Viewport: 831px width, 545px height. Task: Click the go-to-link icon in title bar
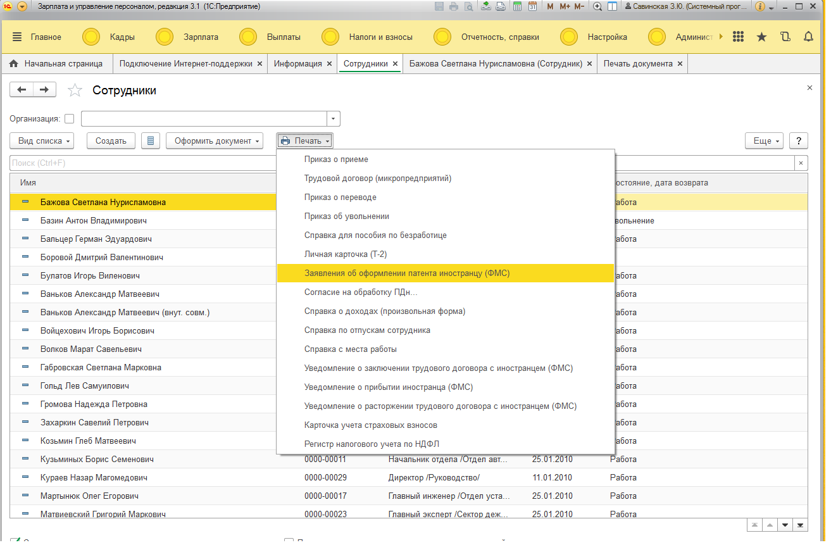click(x=501, y=6)
